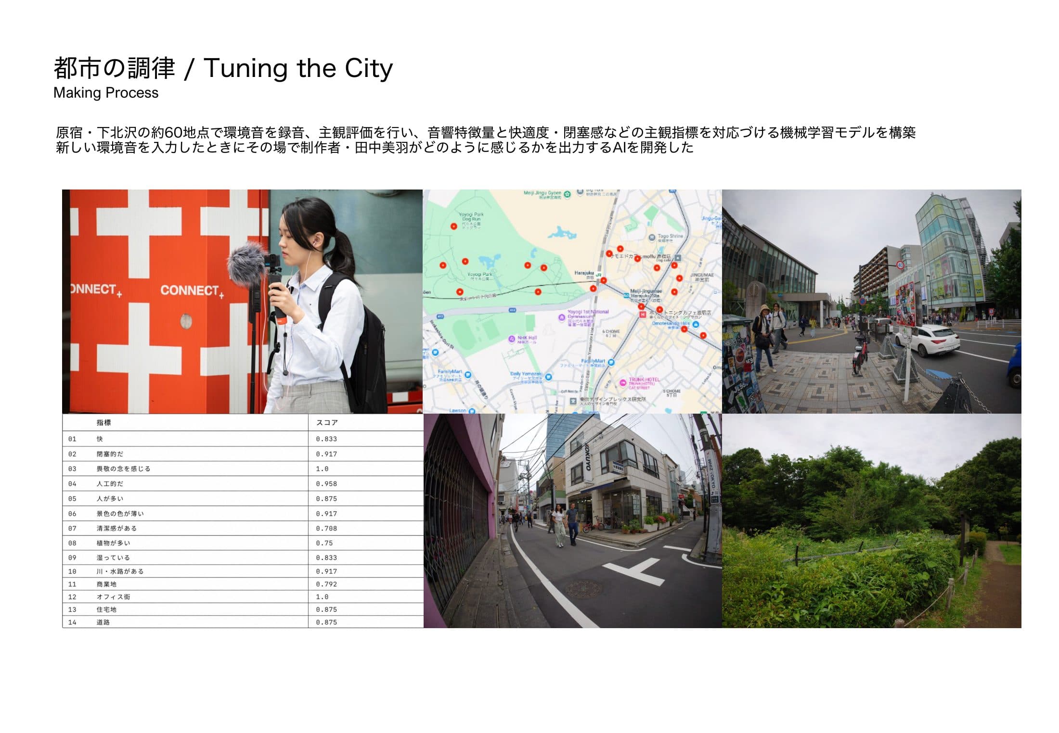Click the score value 0.708
This screenshot has height=733, width=1059.
[x=326, y=528]
